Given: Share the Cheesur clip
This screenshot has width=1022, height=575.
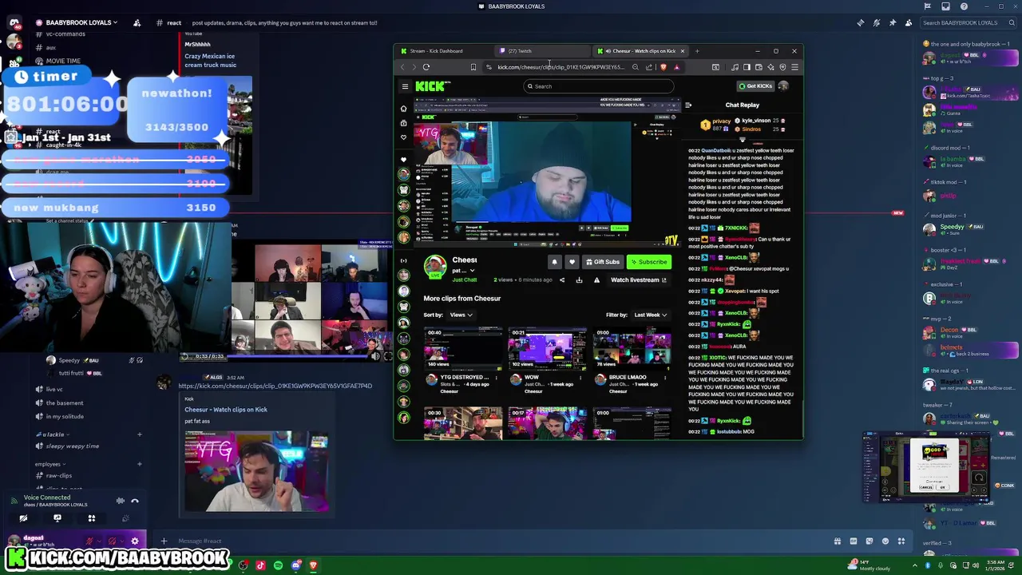Looking at the screenshot, I should (561, 280).
